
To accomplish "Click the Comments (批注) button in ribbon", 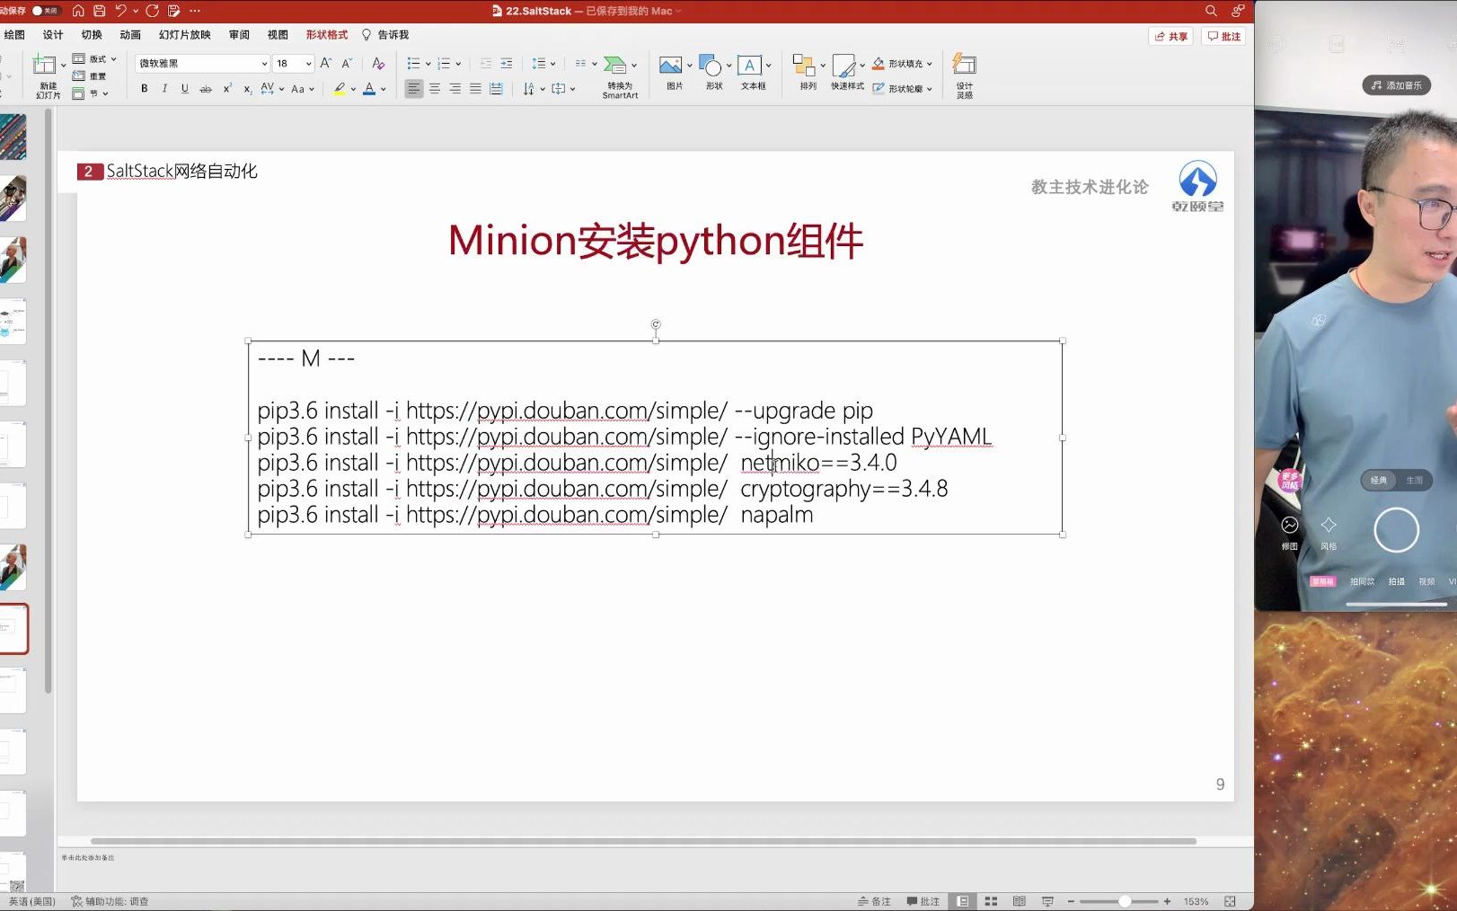I will pos(1223,37).
